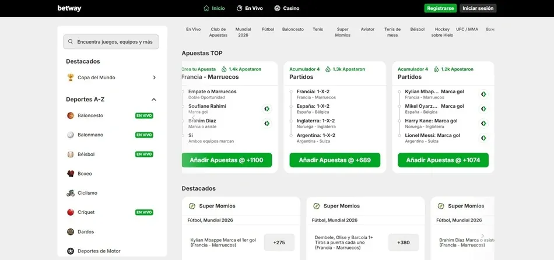Screen dimensions: 554x260
Task: Click the betway logo
Action: [69, 9]
